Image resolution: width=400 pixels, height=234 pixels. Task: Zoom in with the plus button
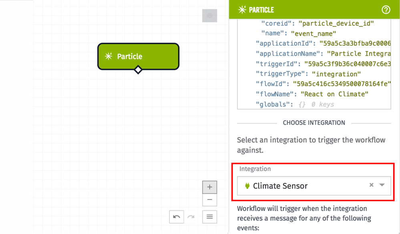coord(209,187)
